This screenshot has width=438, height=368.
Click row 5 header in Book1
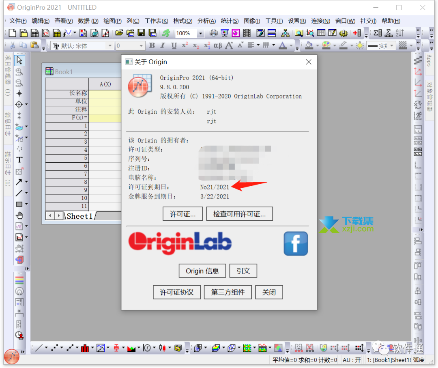(67, 158)
